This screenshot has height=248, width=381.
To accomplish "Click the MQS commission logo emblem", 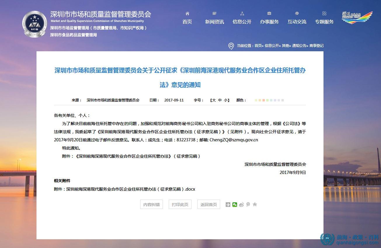I will point(34,24).
